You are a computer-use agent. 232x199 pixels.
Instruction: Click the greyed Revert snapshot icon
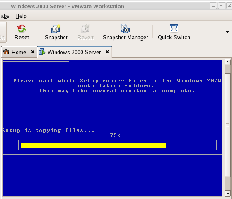[x=85, y=29]
